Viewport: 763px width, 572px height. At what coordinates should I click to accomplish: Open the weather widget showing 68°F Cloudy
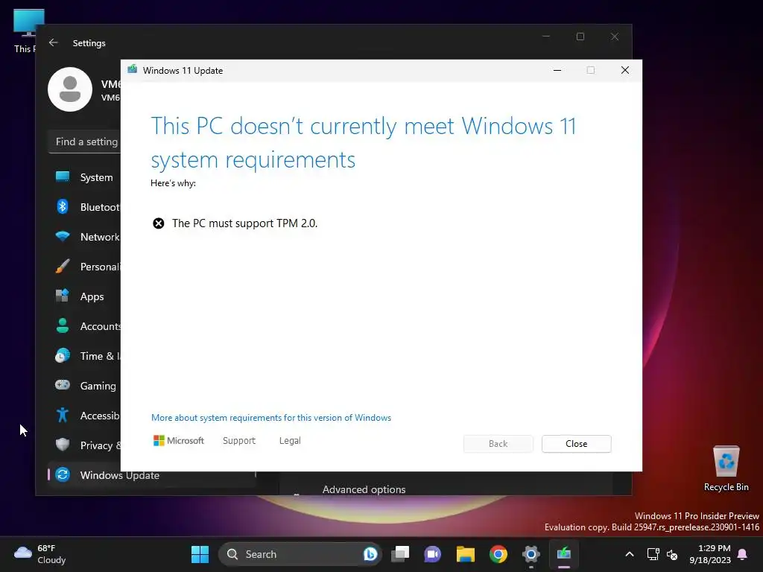click(40, 554)
